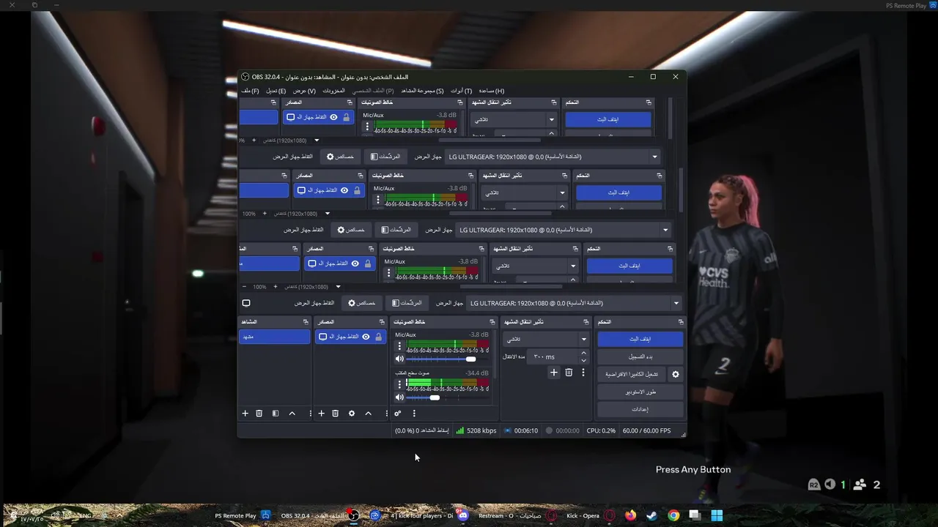Open the desktop audio (صوت سطح المكتب) channel options menu
The image size is (938, 527).
[x=399, y=384]
